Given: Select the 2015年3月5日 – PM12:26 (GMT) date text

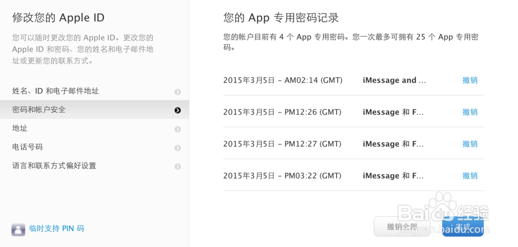Looking at the screenshot, I should [x=282, y=112].
